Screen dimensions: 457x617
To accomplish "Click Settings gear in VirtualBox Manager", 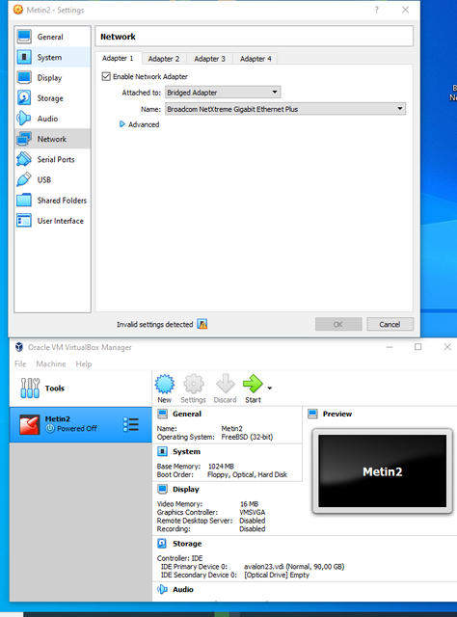I will (x=193, y=389).
